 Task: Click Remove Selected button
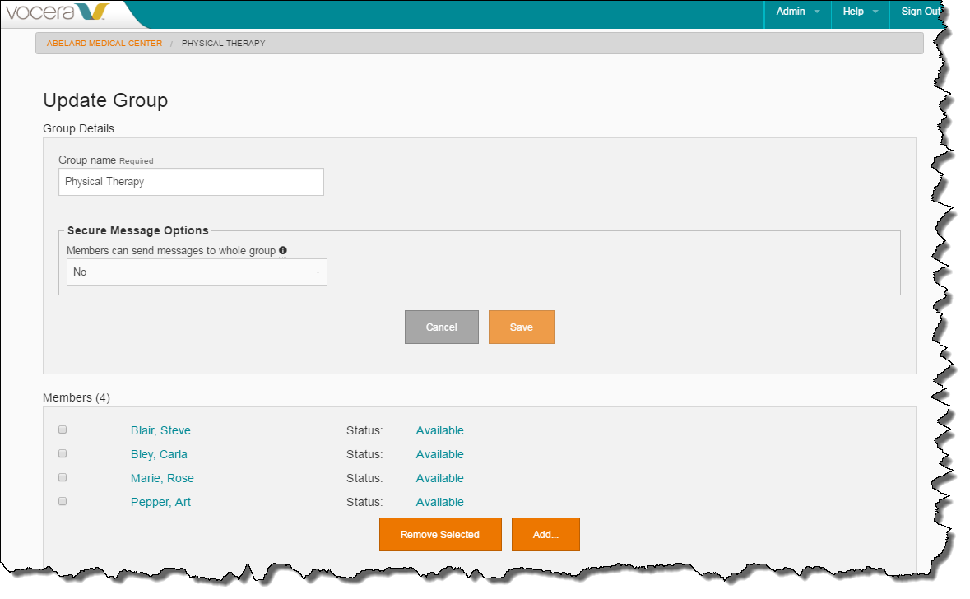440,535
